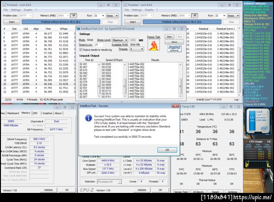This screenshot has width=274, height=202.
Task: Click the flame Freeze Test icon in IntelBurnTest
Action: (153, 45)
